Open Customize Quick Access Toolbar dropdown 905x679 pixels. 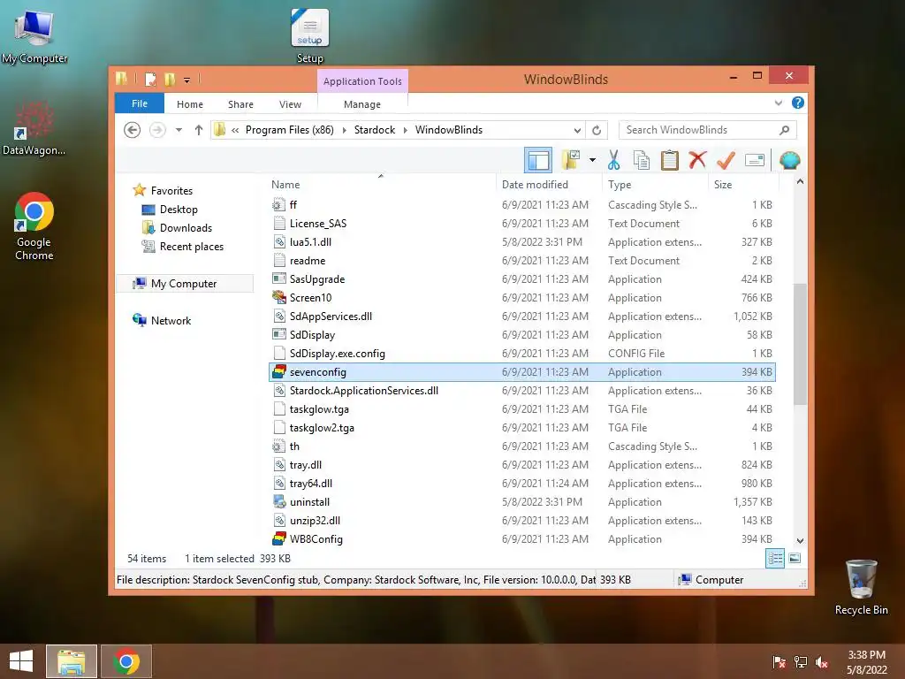click(187, 80)
